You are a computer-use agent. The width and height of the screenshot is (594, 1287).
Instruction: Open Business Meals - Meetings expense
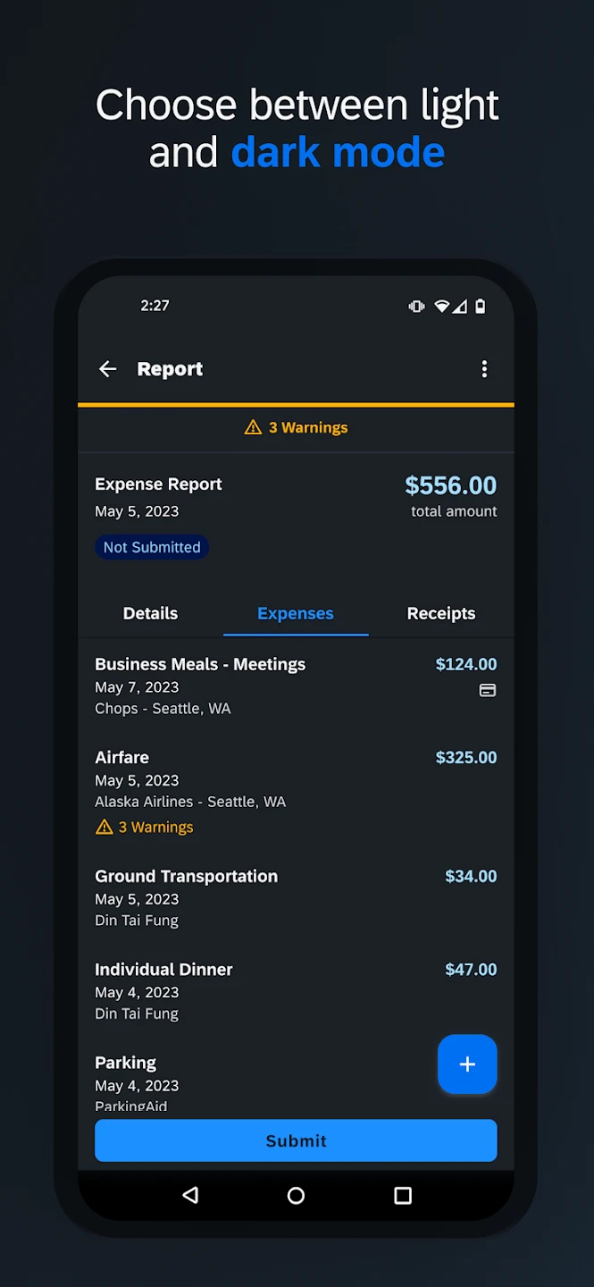pos(200,665)
